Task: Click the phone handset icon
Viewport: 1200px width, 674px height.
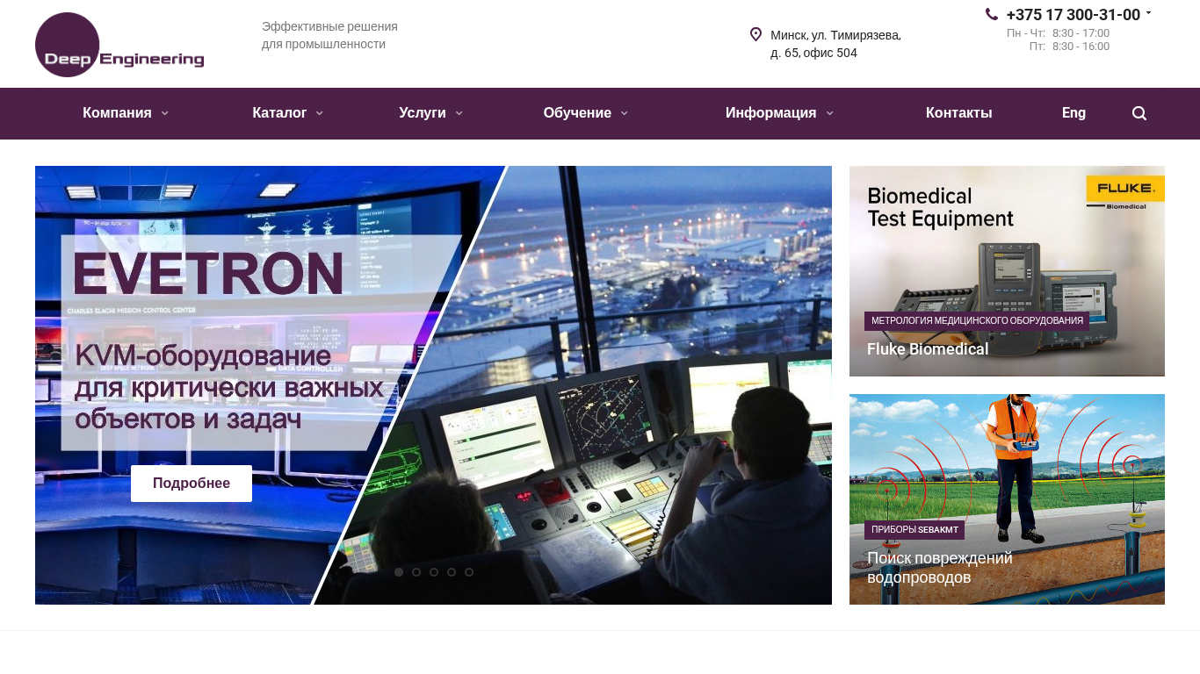Action: pyautogui.click(x=992, y=14)
